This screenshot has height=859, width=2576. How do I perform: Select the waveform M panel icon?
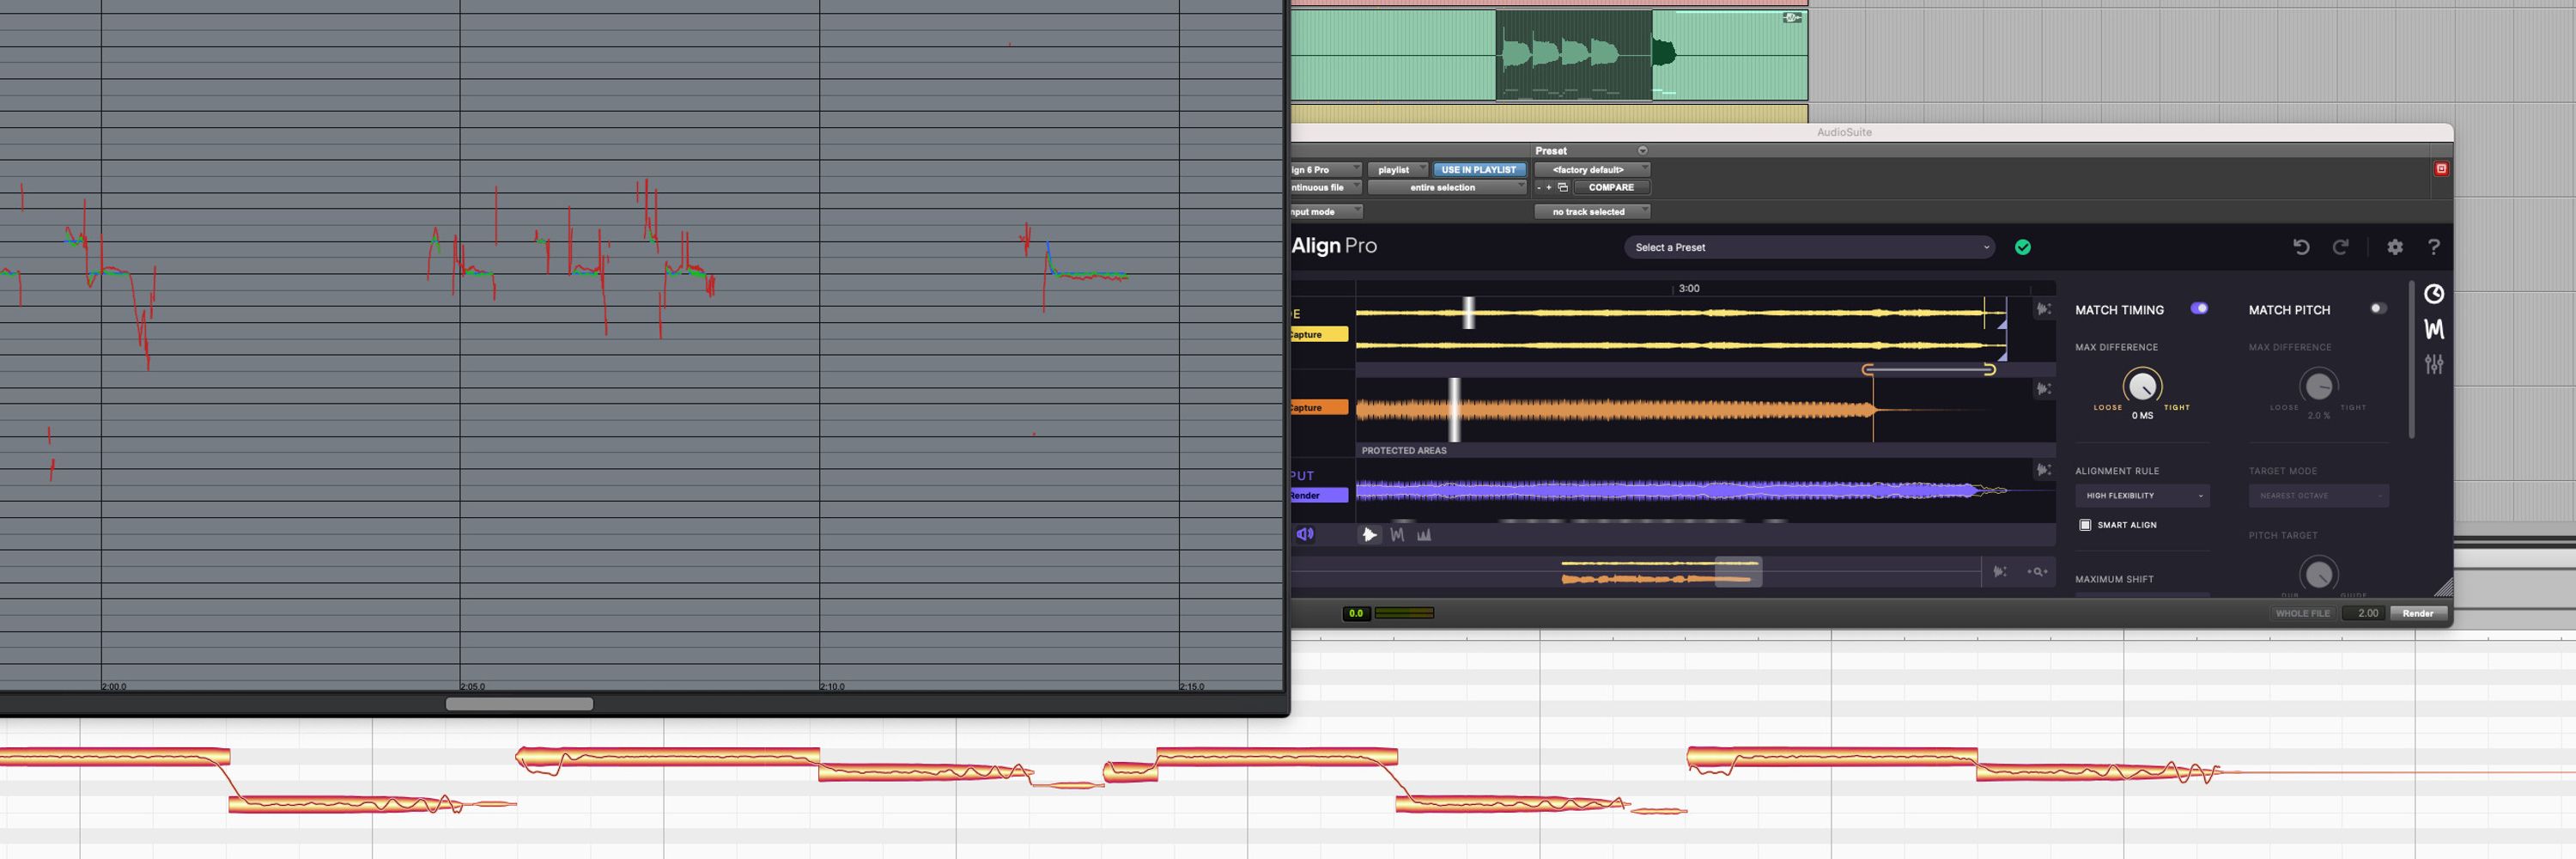(x=2434, y=329)
